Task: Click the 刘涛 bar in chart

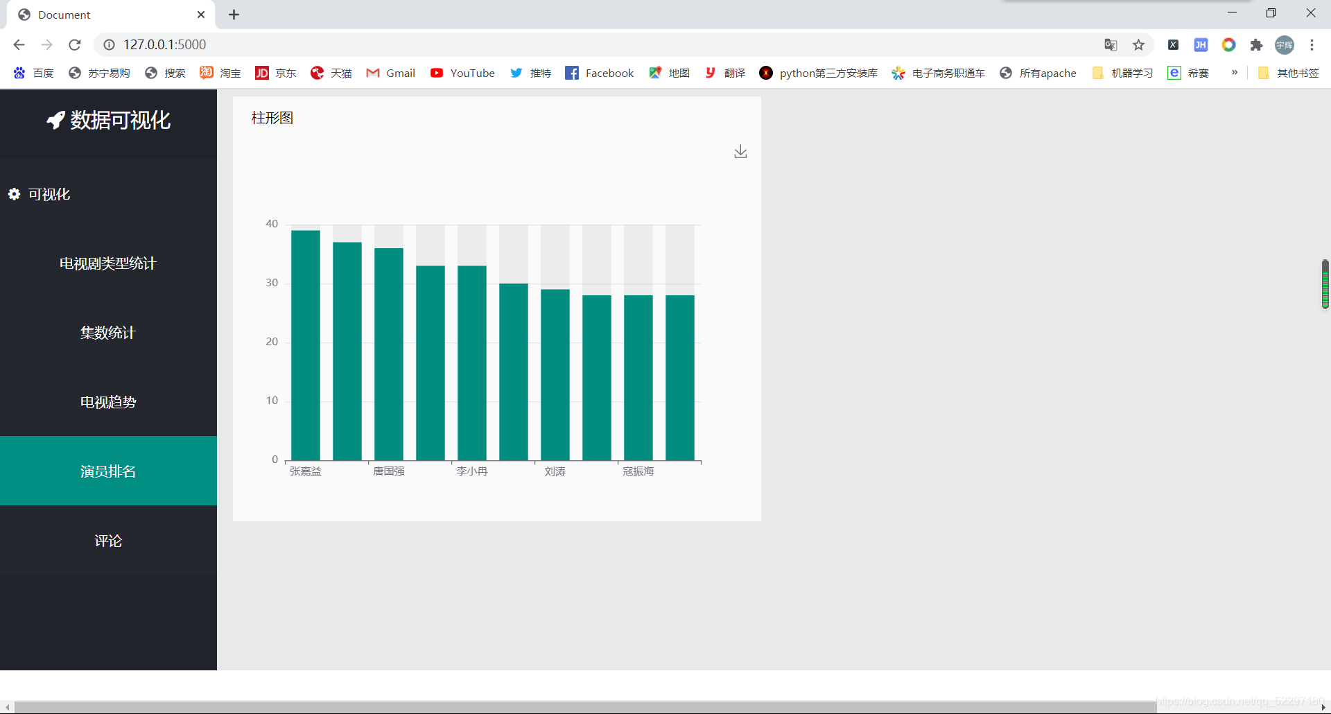Action: click(x=555, y=375)
